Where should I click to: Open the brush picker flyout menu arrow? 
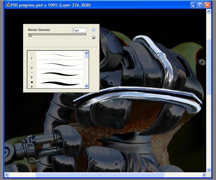click(x=94, y=30)
